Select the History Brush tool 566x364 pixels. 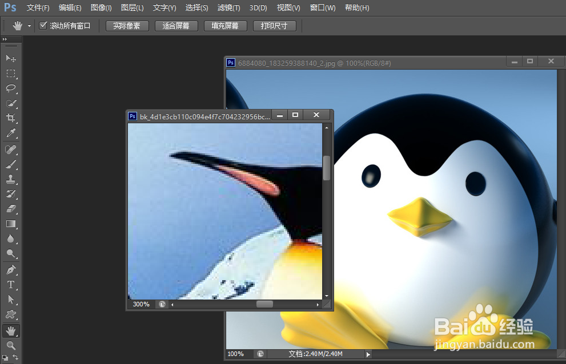point(11,194)
